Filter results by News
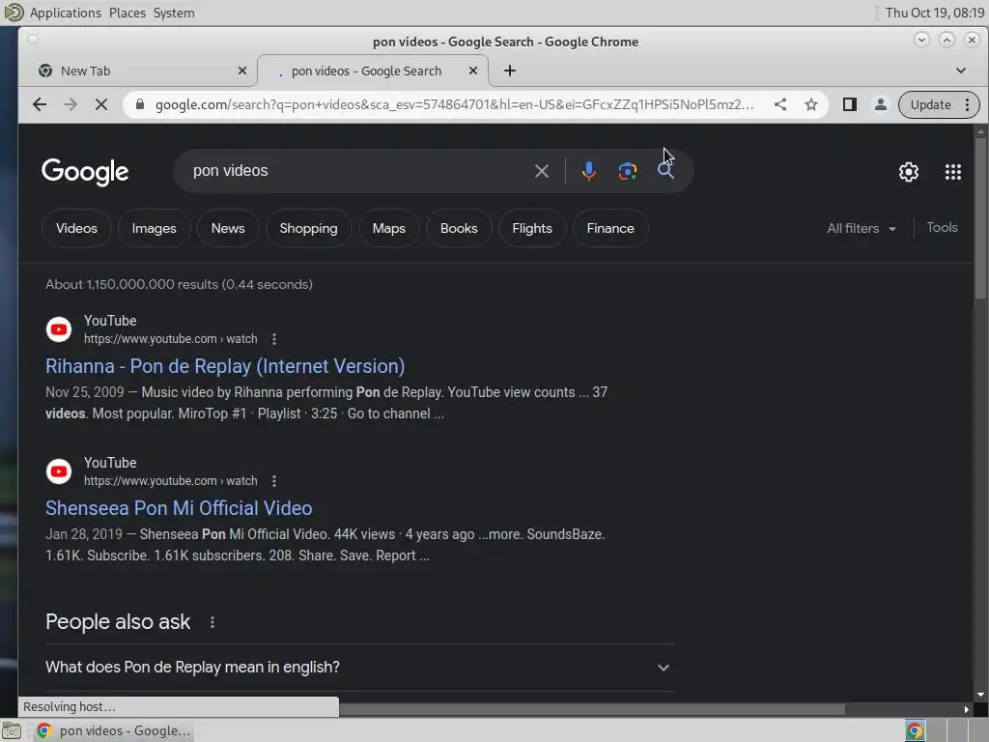989x742 pixels. [x=228, y=228]
